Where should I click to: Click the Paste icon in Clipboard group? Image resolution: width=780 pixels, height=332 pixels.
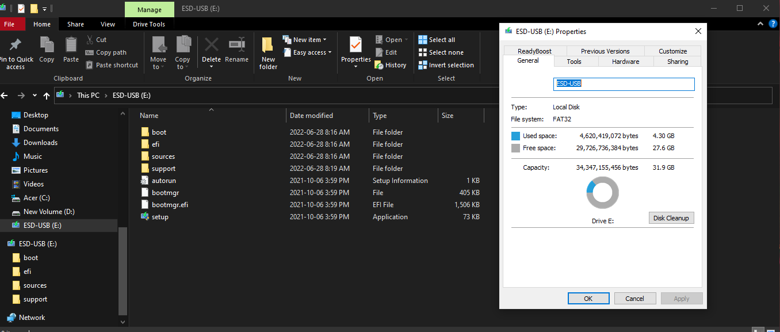pyautogui.click(x=71, y=46)
